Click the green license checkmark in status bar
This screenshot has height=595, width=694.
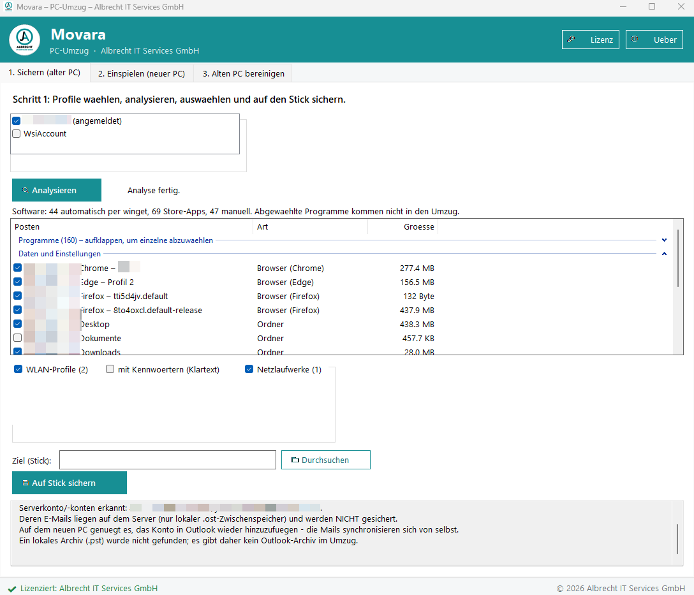pos(12,589)
